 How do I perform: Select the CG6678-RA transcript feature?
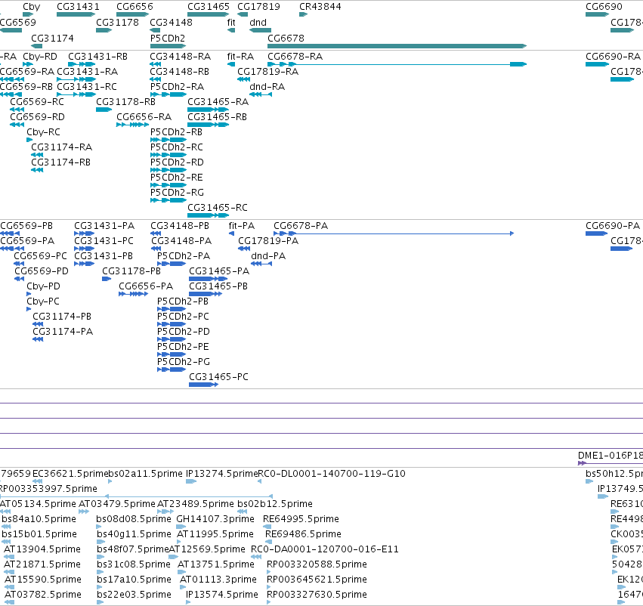397,64
